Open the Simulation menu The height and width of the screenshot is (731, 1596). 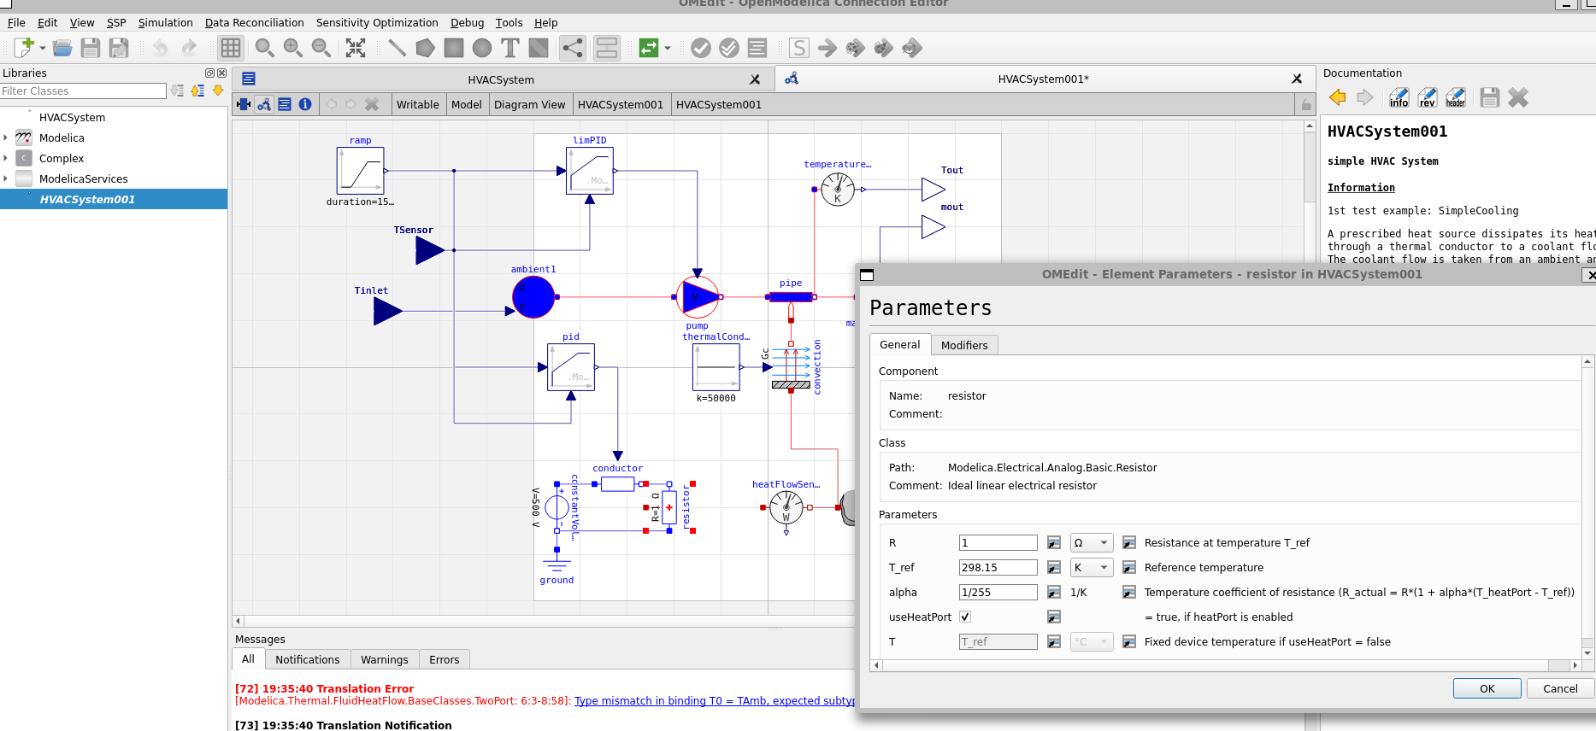165,23
